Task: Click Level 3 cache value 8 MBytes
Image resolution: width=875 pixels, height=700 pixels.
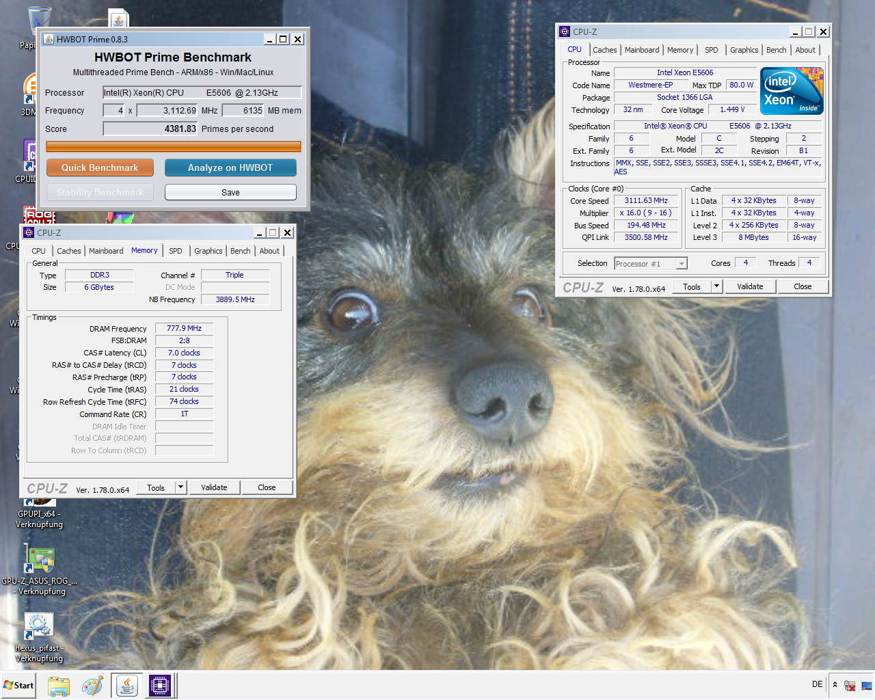Action: click(753, 237)
